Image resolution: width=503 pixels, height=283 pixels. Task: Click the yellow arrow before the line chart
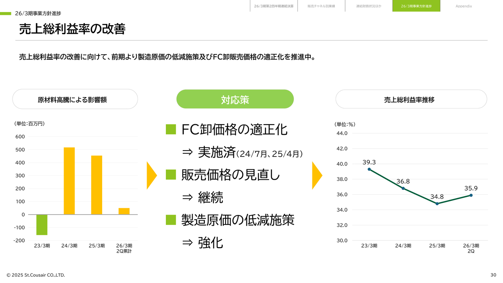[317, 175]
